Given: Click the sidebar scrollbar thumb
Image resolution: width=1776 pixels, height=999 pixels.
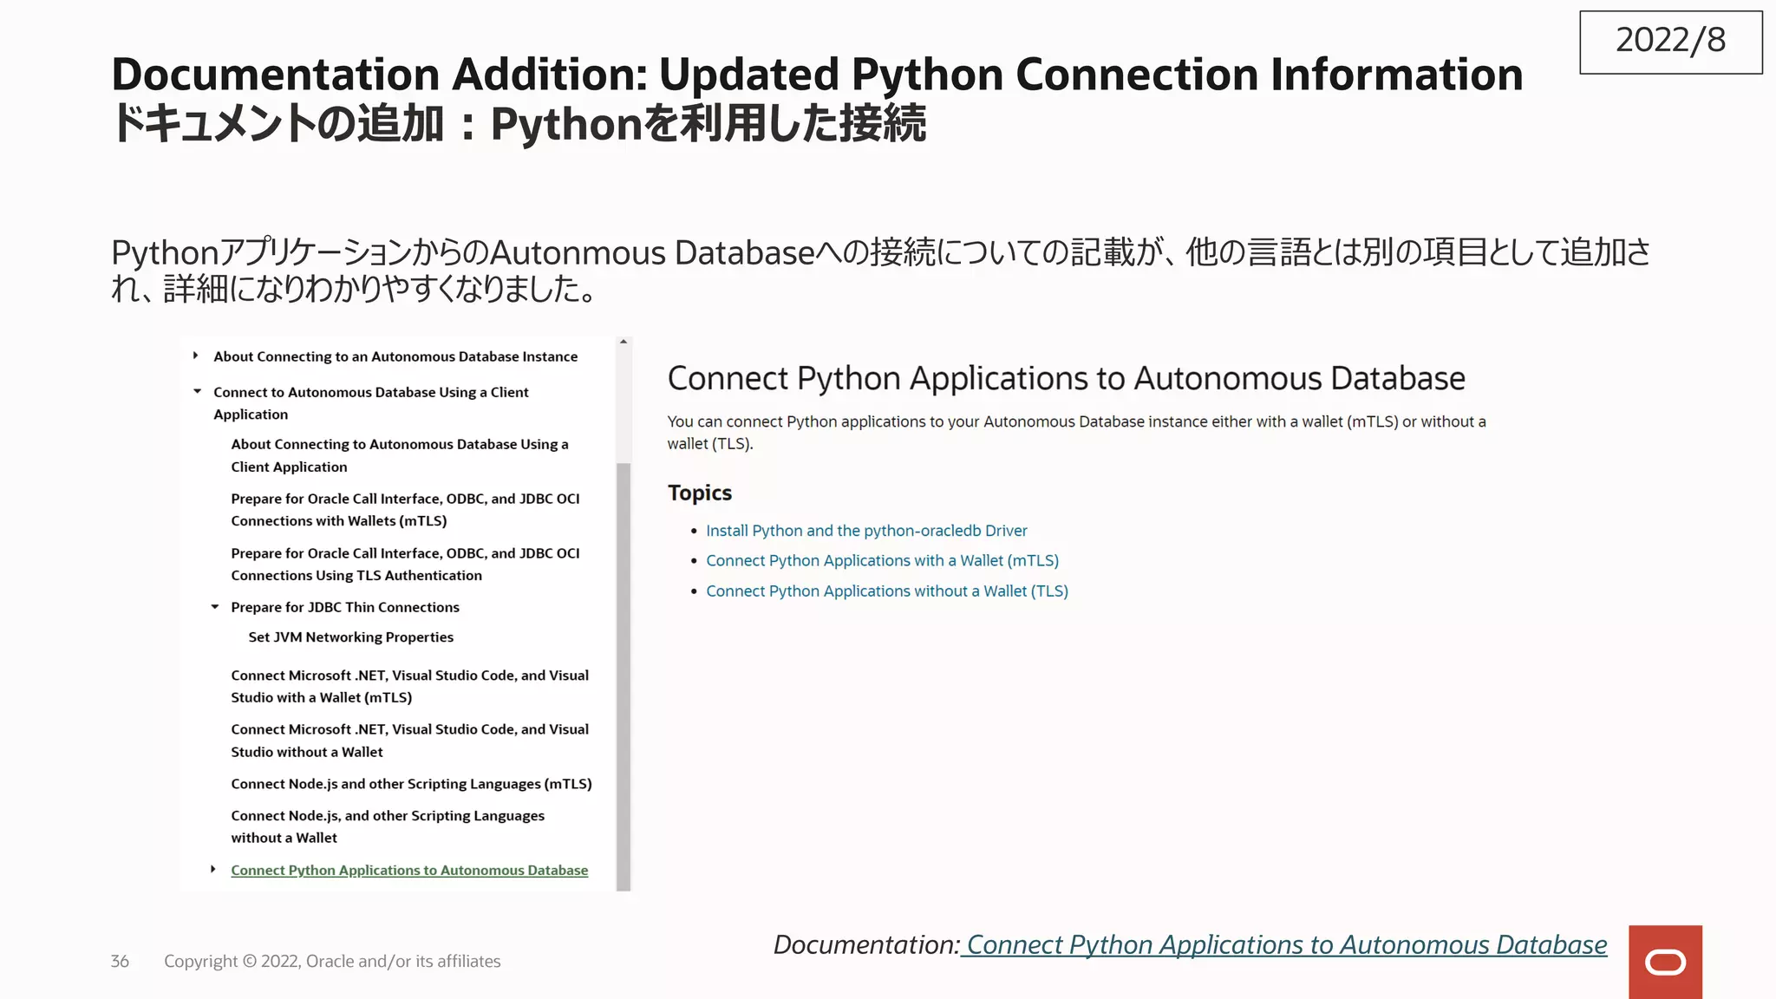Looking at the screenshot, I should tap(624, 676).
